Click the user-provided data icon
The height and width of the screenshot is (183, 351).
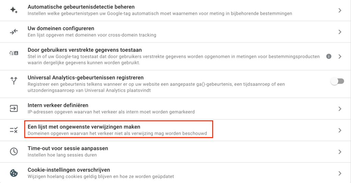(14, 53)
